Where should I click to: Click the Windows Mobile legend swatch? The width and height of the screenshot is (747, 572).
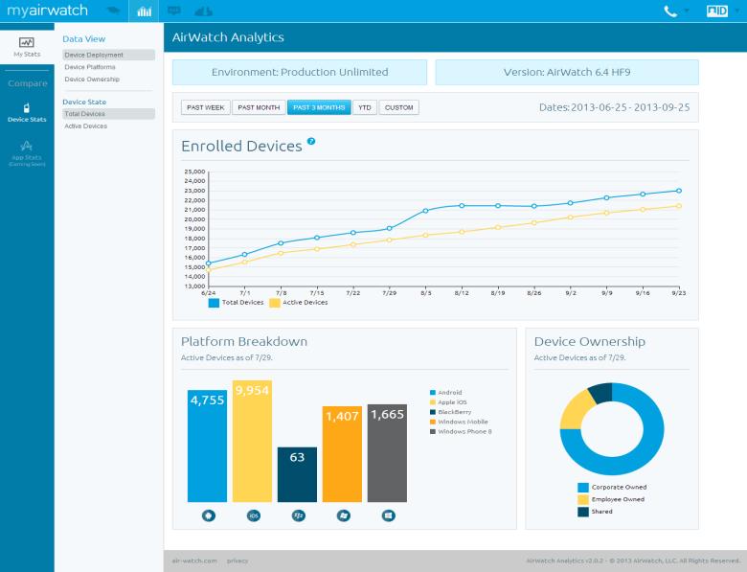433,422
